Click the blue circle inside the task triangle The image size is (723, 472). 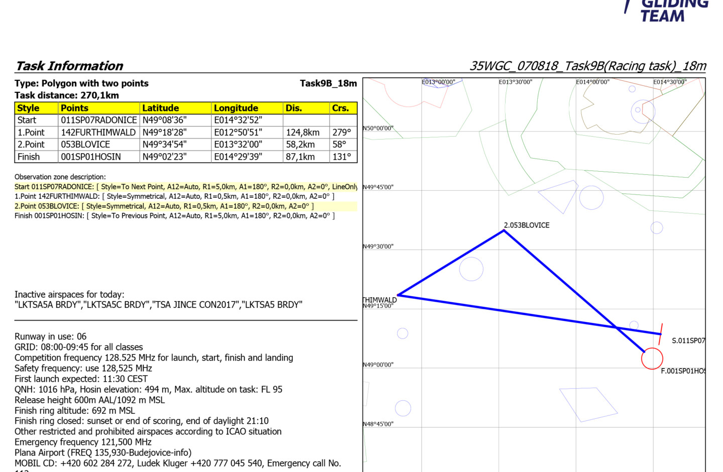(471, 269)
